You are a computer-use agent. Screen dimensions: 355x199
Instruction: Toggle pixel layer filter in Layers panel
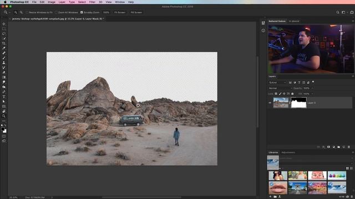290,82
